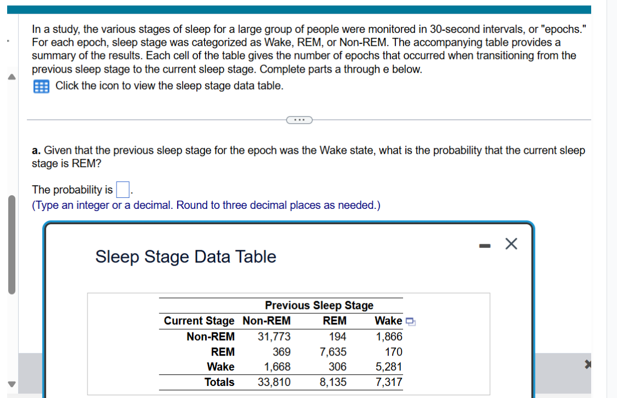The height and width of the screenshot is (398, 617).
Task: Click the 'The probability is' label text
Action: click(x=73, y=190)
